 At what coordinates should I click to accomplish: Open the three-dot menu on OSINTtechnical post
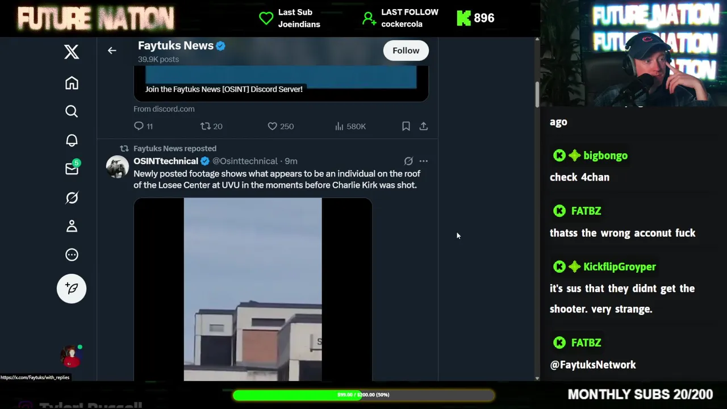424,161
